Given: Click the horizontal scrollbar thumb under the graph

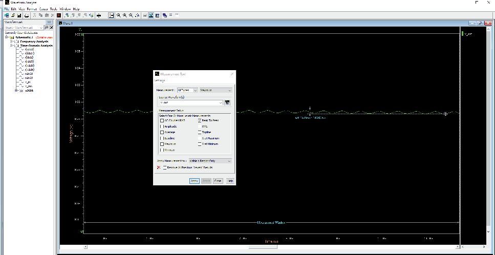Looking at the screenshot, I should tap(263, 247).
